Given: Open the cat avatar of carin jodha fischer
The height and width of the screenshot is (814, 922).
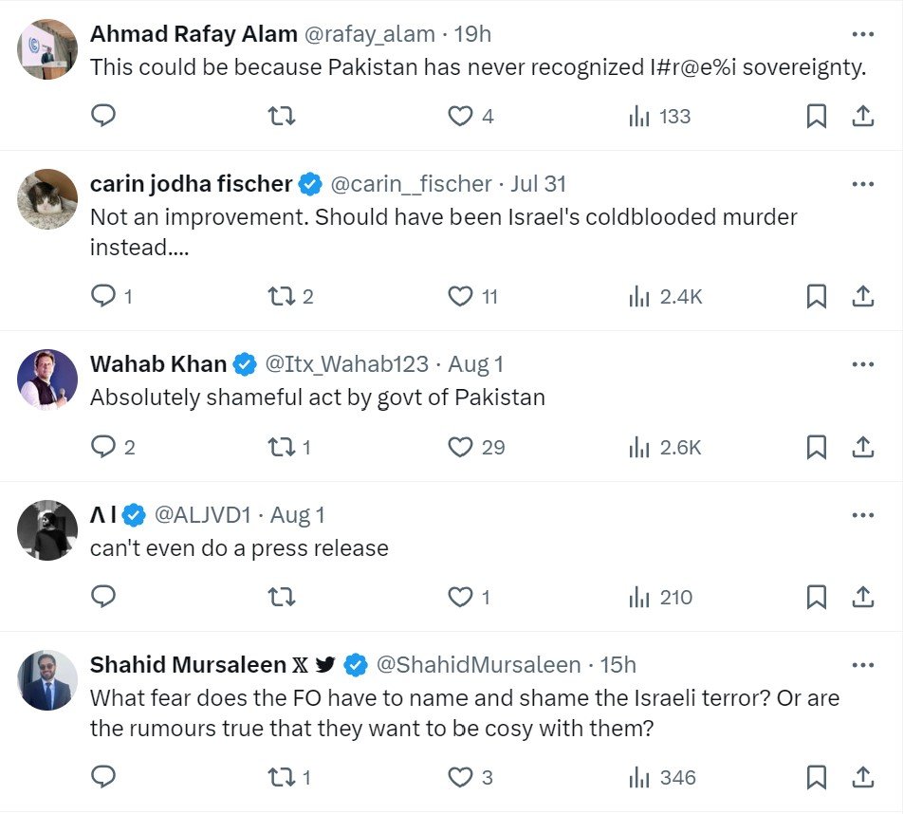Looking at the screenshot, I should 47,198.
